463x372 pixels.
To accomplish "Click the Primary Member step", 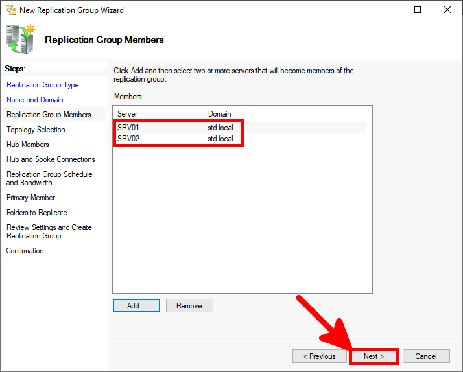I will coord(30,198).
